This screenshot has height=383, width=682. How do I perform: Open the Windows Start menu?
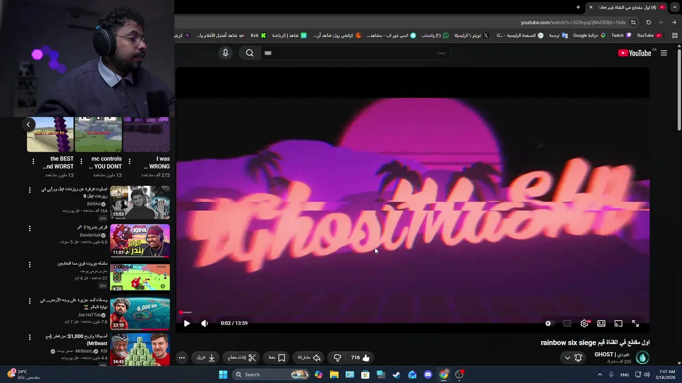pyautogui.click(x=223, y=374)
